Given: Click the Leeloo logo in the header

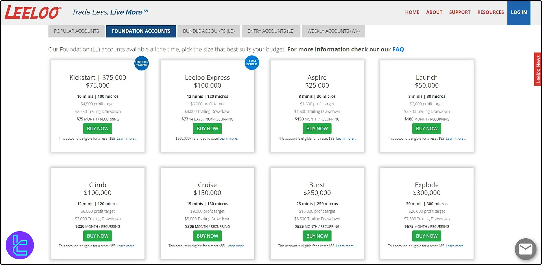Looking at the screenshot, I should point(33,12).
